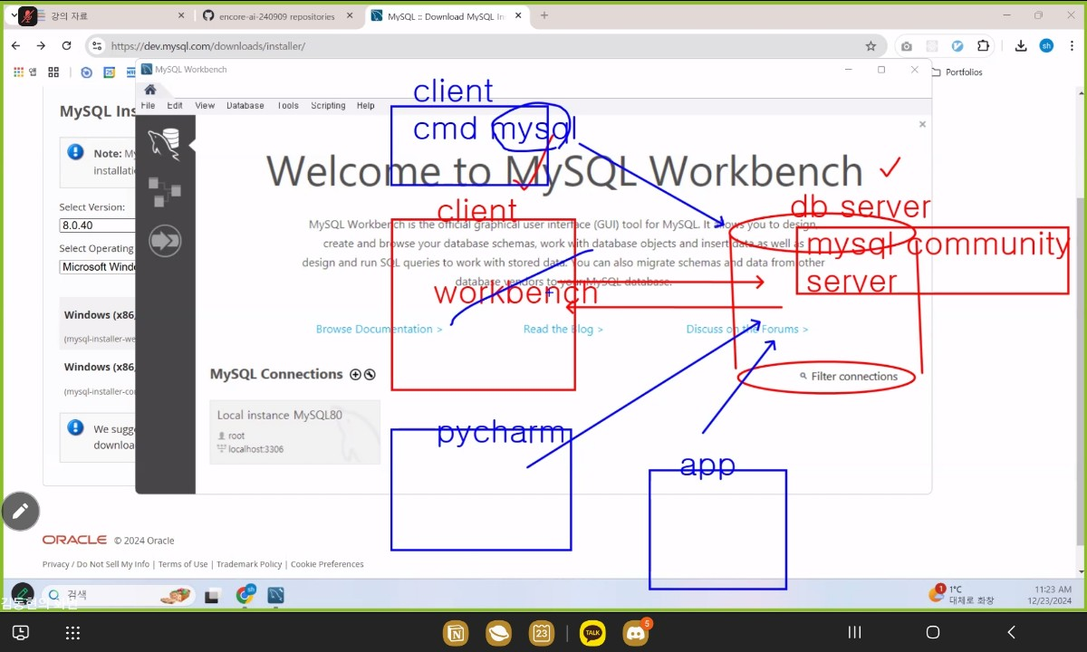Select the MySQL Download tab
Screen dimensions: 1087x652
pyautogui.click(x=447, y=16)
